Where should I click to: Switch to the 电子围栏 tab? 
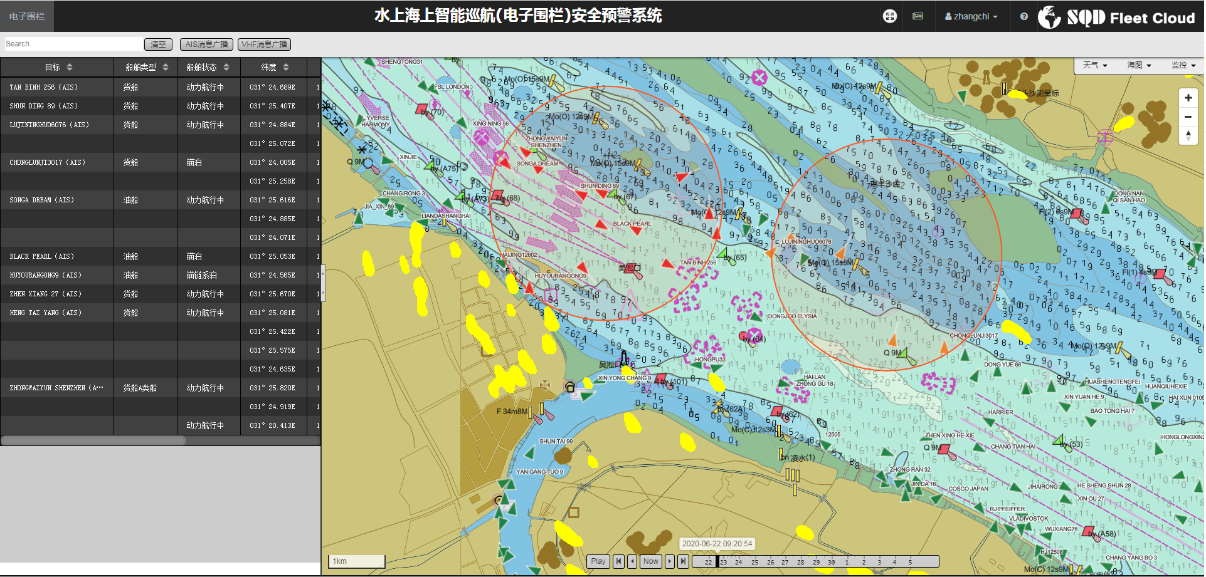(27, 16)
